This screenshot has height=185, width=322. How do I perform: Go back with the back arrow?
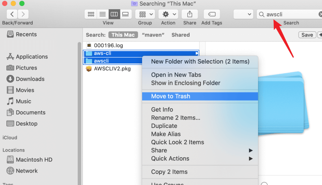pyautogui.click(x=10, y=14)
